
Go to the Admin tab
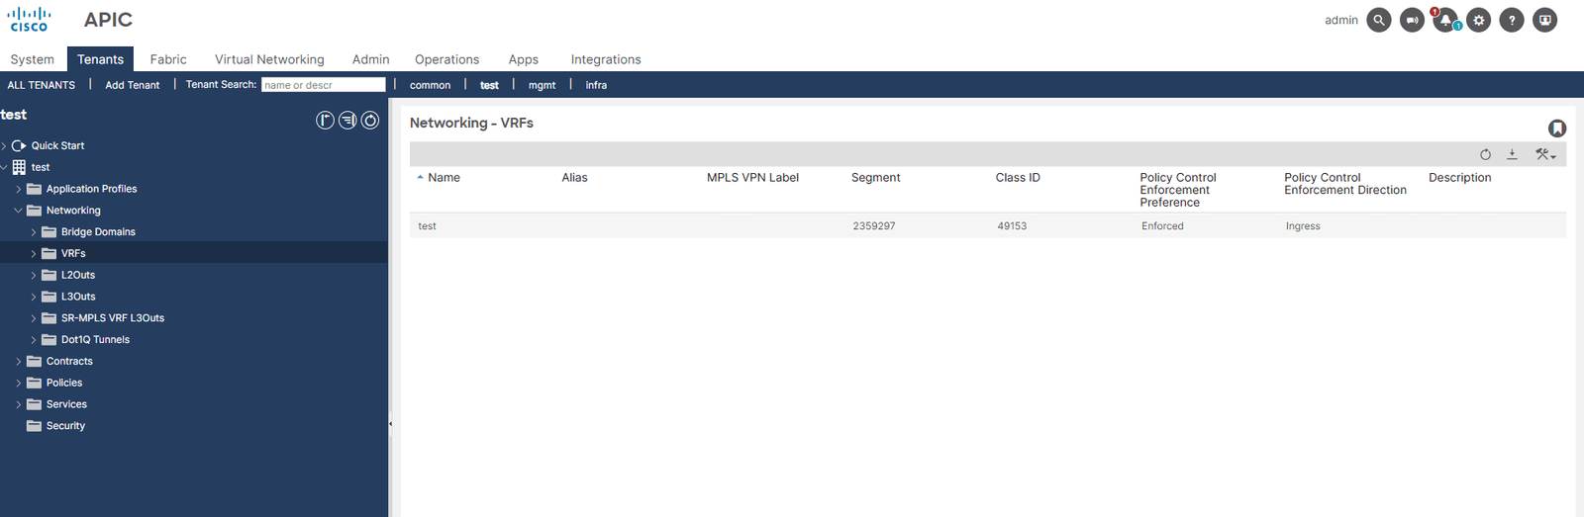370,59
